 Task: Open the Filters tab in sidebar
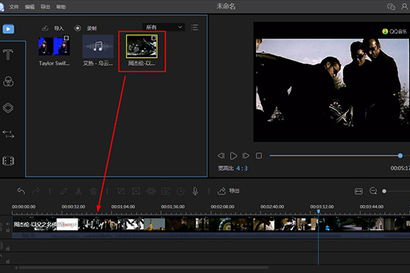coord(8,81)
